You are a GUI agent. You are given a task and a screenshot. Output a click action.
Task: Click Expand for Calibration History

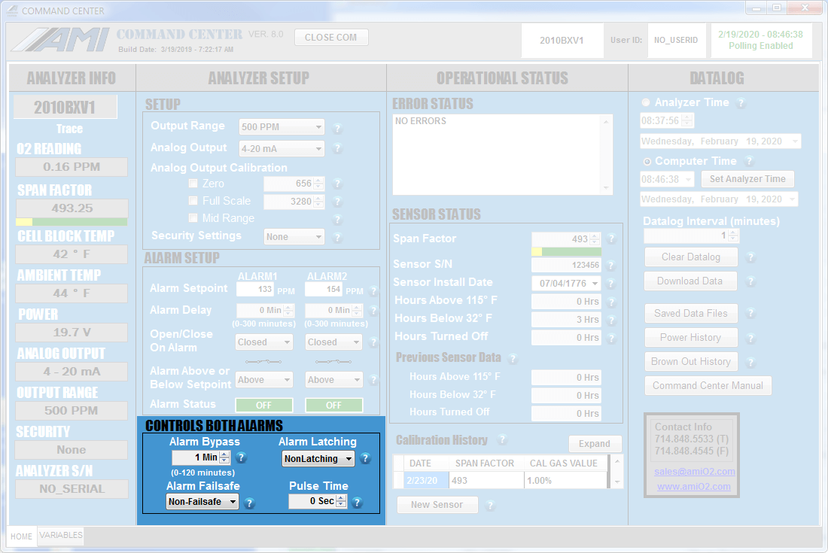pos(594,444)
